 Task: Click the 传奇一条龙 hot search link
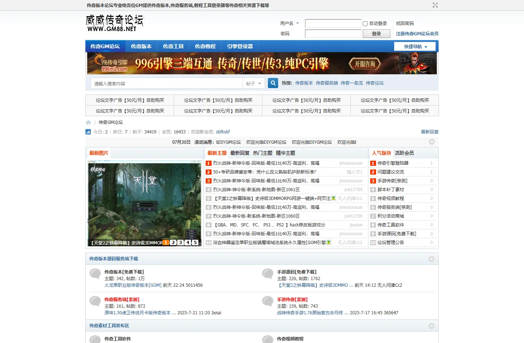coord(352,83)
